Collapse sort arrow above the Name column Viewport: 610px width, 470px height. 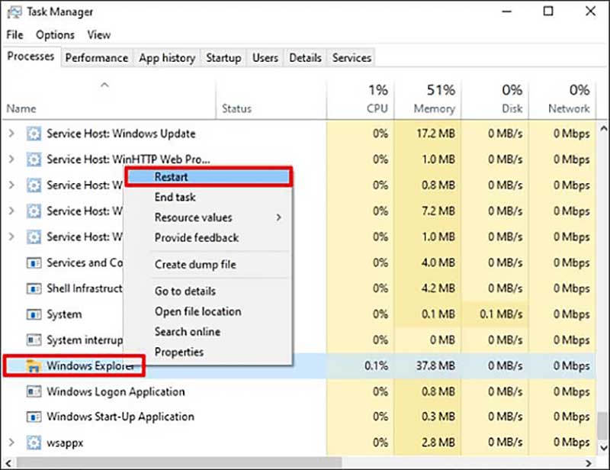point(104,85)
